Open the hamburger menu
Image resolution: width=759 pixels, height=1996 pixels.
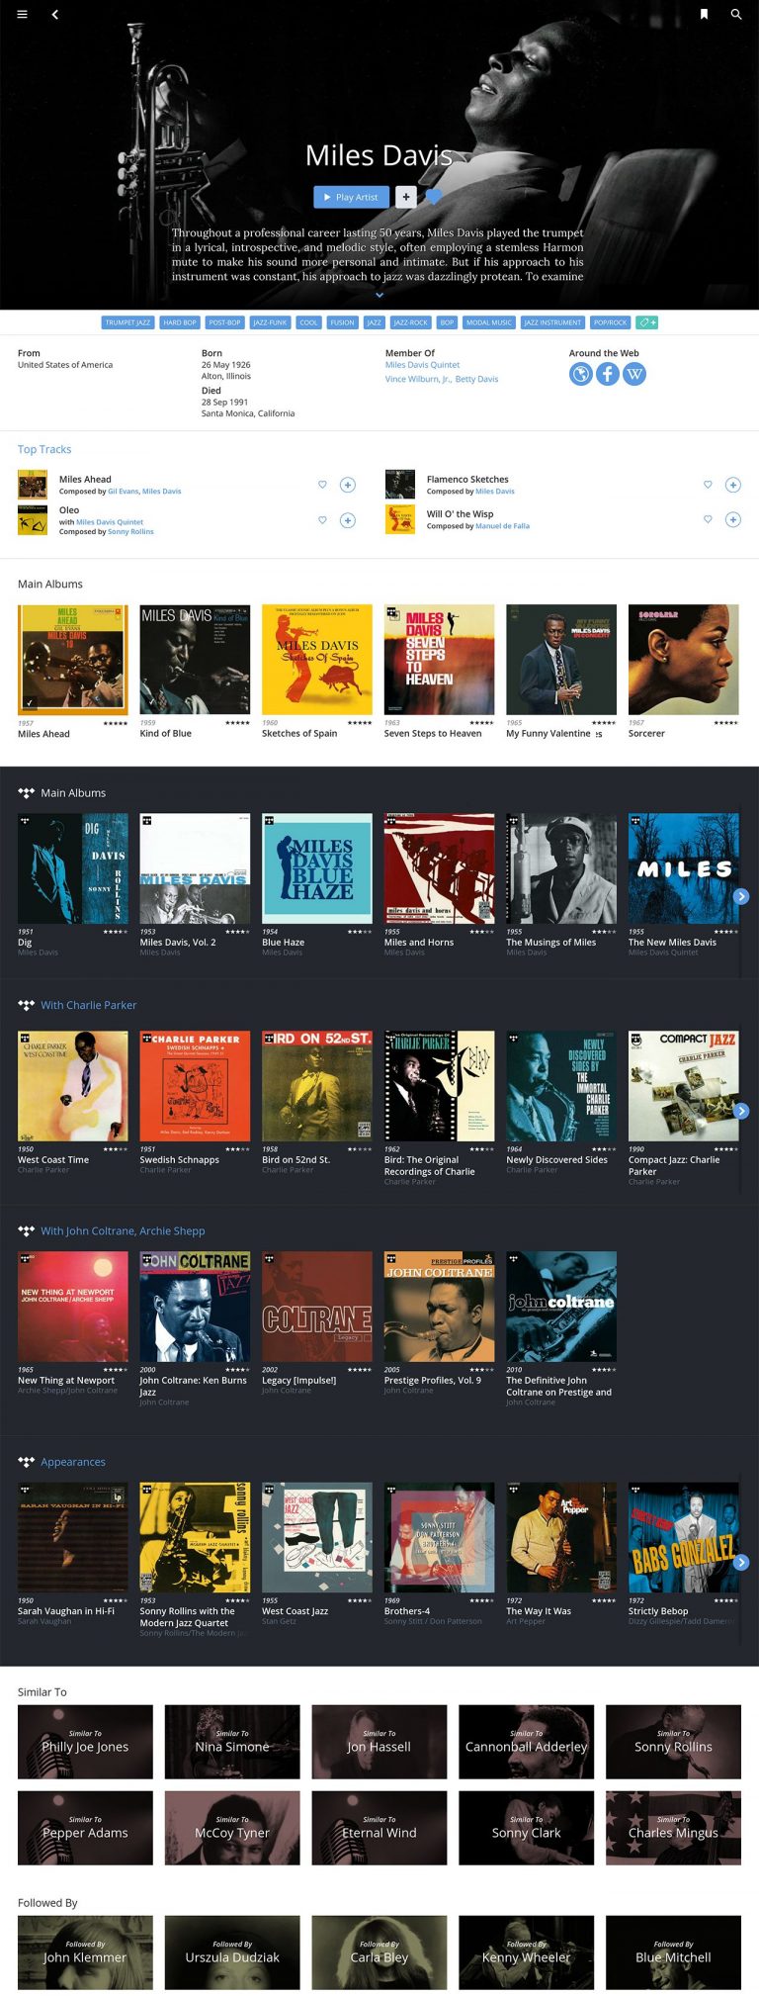[x=22, y=14]
